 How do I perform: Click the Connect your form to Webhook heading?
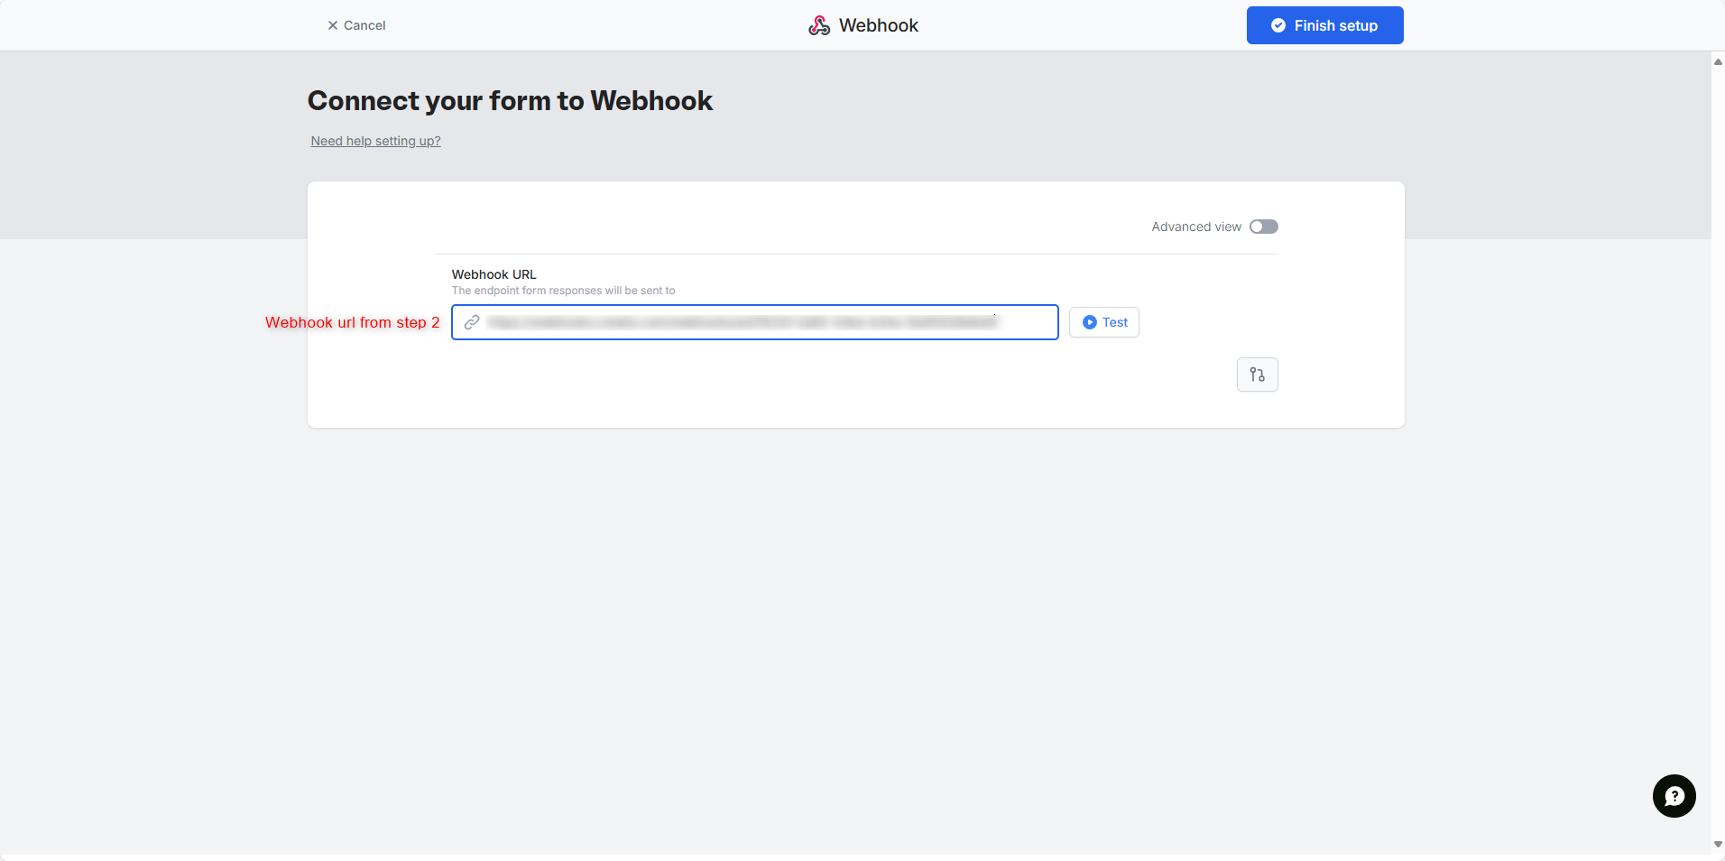coord(510,100)
